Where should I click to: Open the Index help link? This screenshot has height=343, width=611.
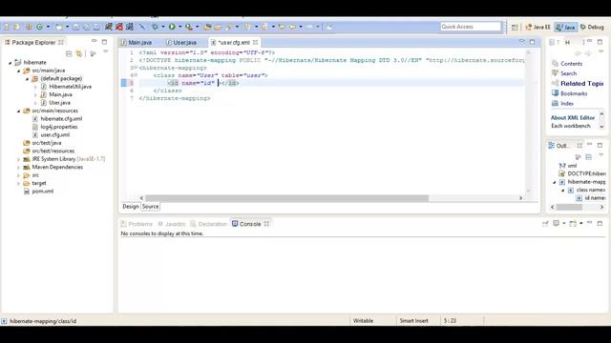click(567, 104)
